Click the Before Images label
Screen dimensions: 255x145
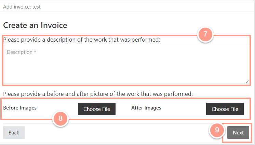tap(20, 108)
